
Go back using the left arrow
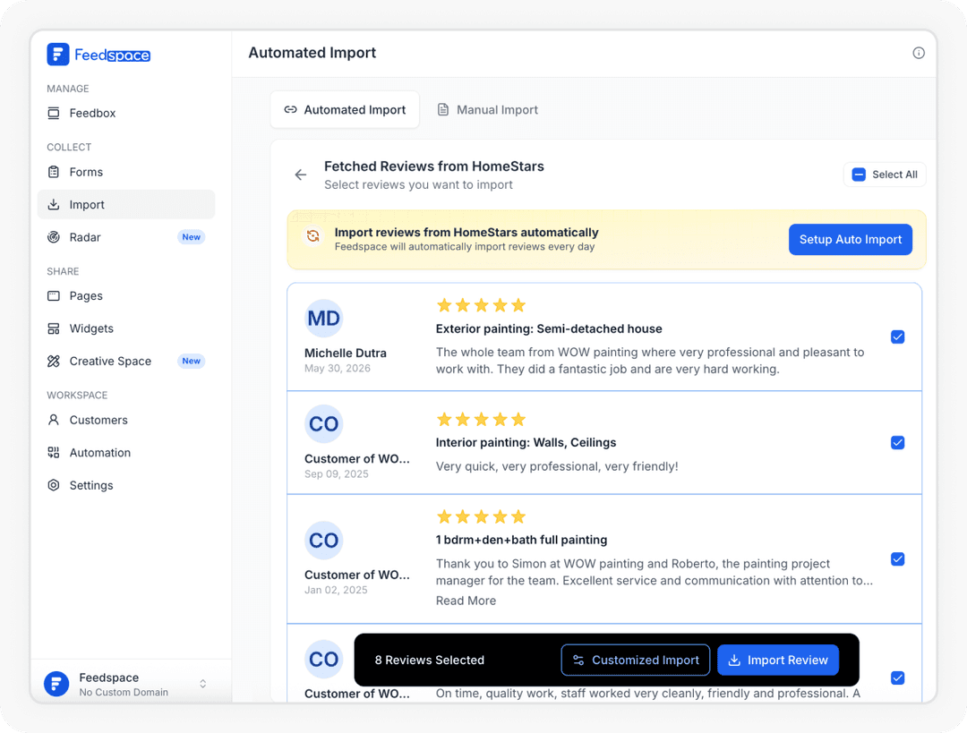coord(300,175)
